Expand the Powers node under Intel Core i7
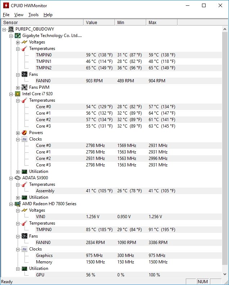The width and height of the screenshot is (229, 285). point(18,133)
